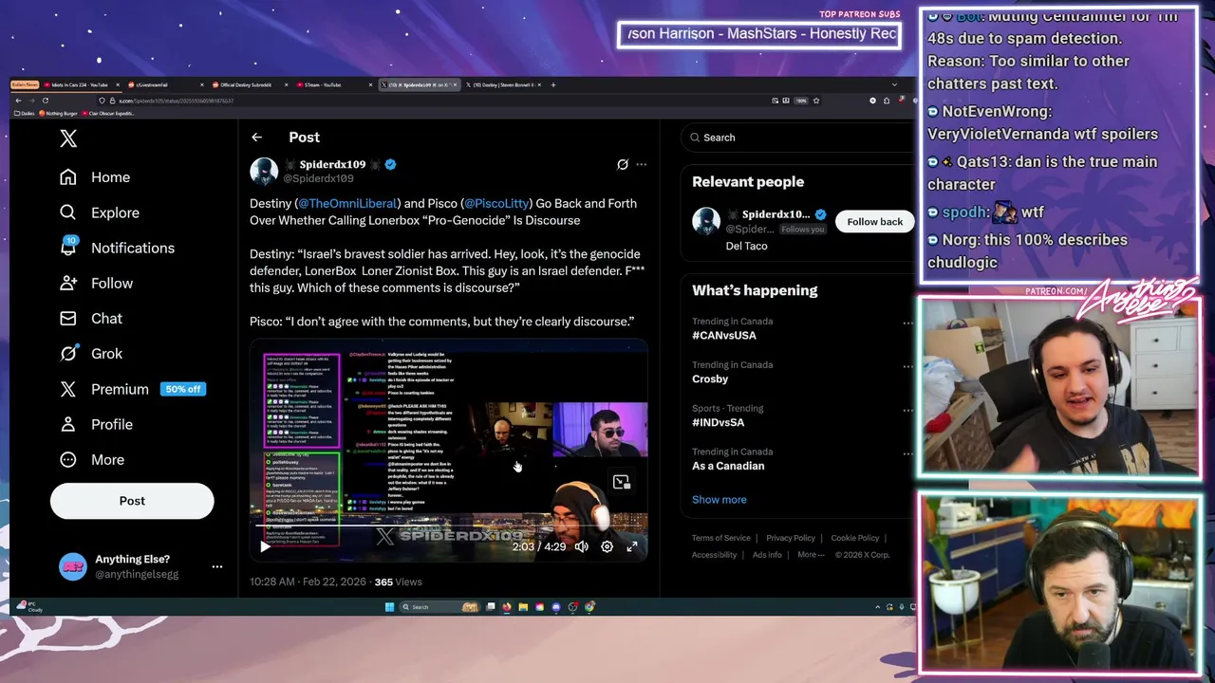Click the post timestamp 10:28 AM
This screenshot has width=1215, height=683.
308,581
